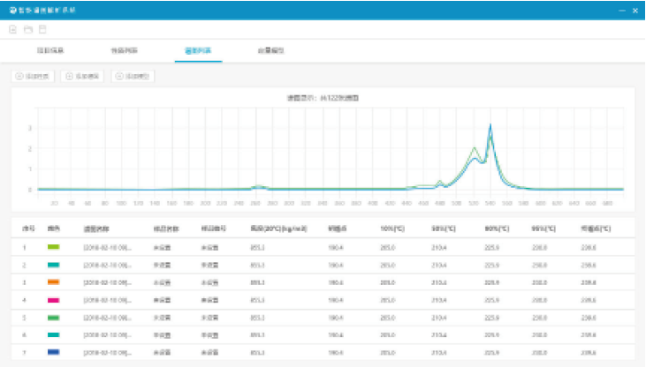Viewport: 646px width, 367px height.
Task: Switch to the second tab in the tab bar
Action: pyautogui.click(x=125, y=51)
